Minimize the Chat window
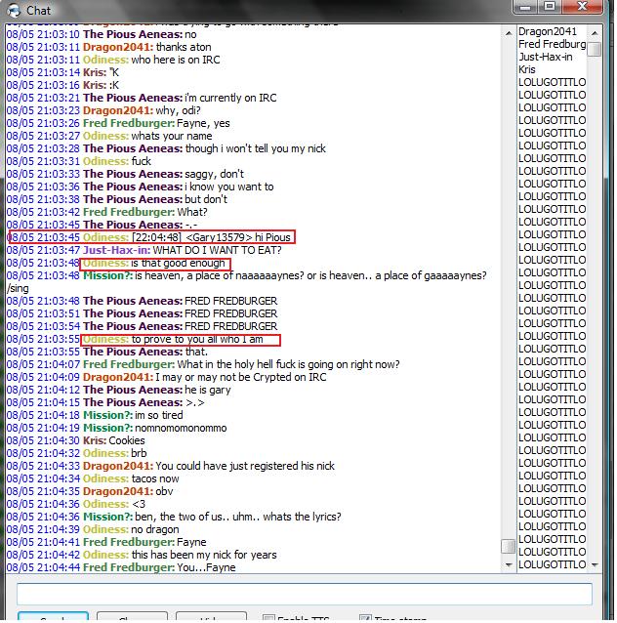Screen dimensions: 617x623 click(x=525, y=7)
